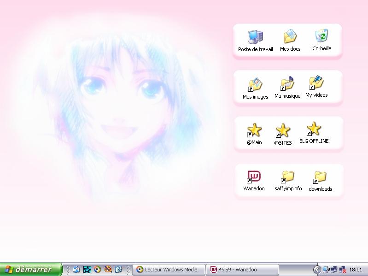Click the 18:01 clock in system tray
The width and height of the screenshot is (368, 276).
click(x=356, y=270)
